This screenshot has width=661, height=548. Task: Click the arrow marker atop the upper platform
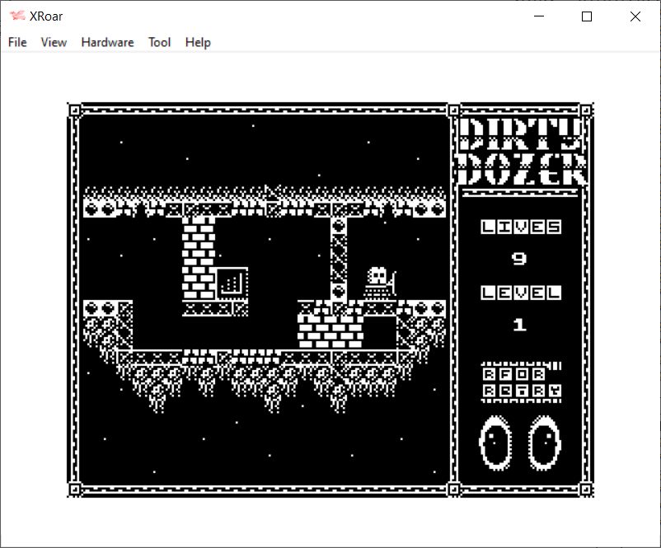(273, 192)
